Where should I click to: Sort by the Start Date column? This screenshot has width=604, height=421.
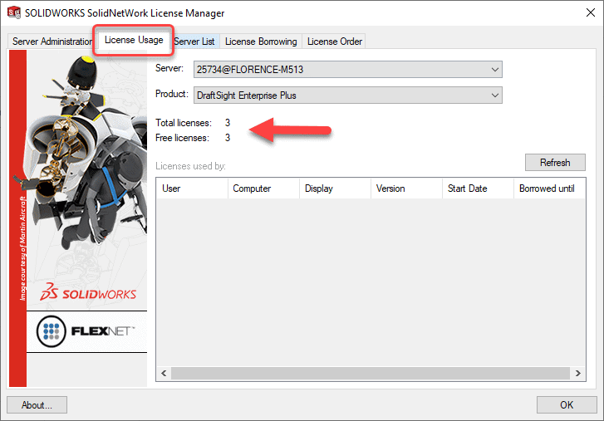pyautogui.click(x=477, y=188)
